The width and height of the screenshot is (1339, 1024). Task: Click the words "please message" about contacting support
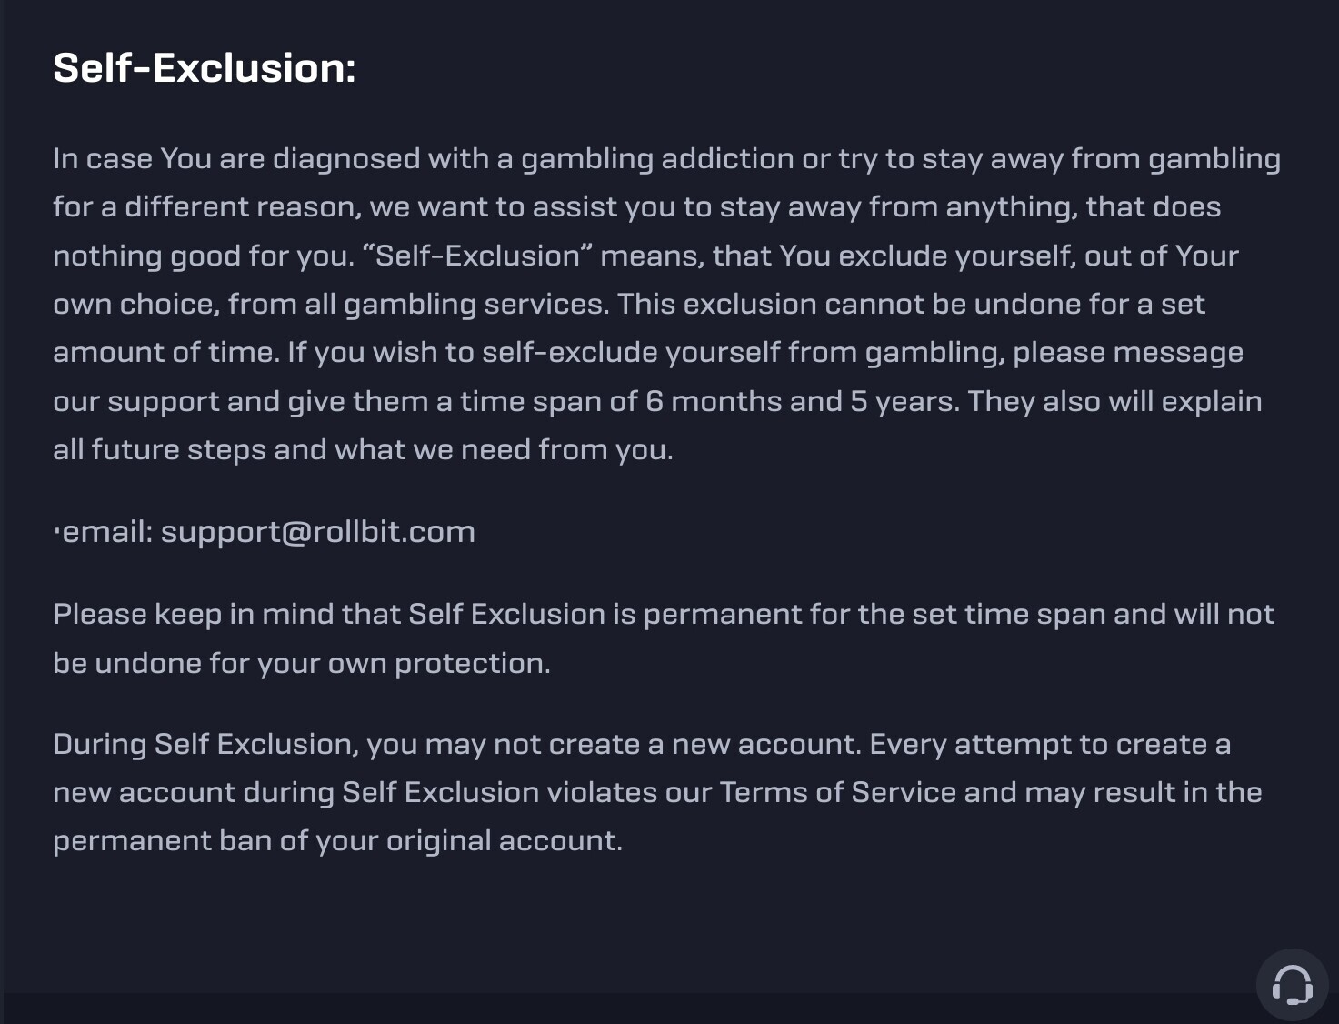coord(1128,353)
